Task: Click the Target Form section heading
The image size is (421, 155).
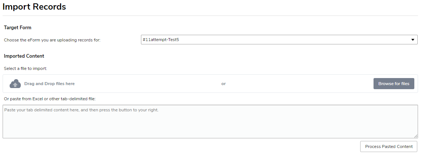Action: [x=17, y=27]
